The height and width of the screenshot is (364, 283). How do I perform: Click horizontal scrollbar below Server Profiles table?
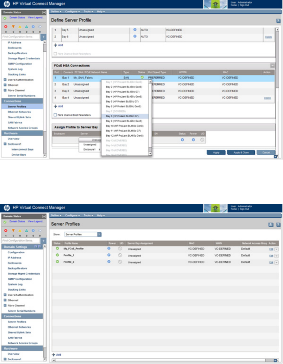tap(165, 360)
